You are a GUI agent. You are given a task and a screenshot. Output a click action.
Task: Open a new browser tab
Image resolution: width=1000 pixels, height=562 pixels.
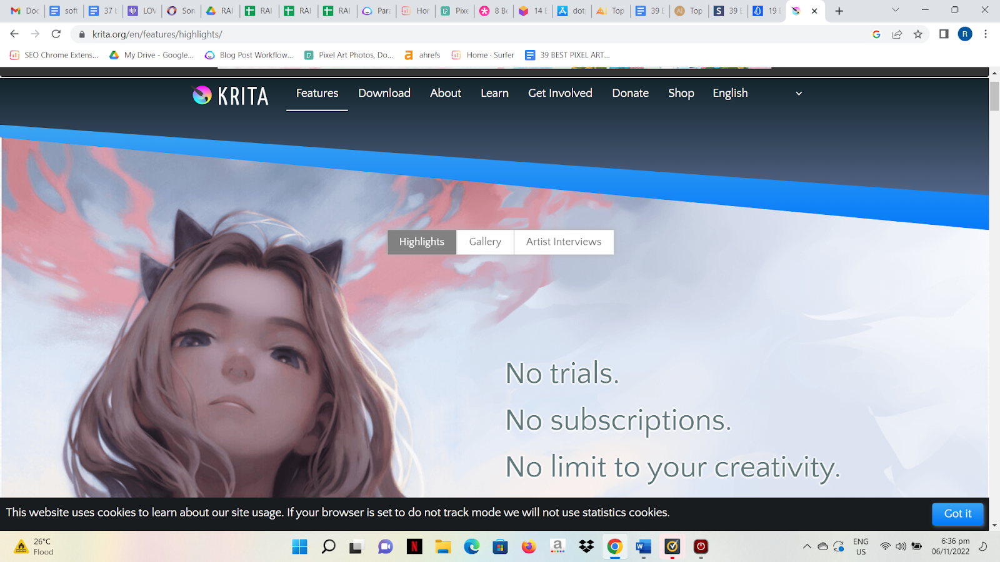[x=839, y=11]
